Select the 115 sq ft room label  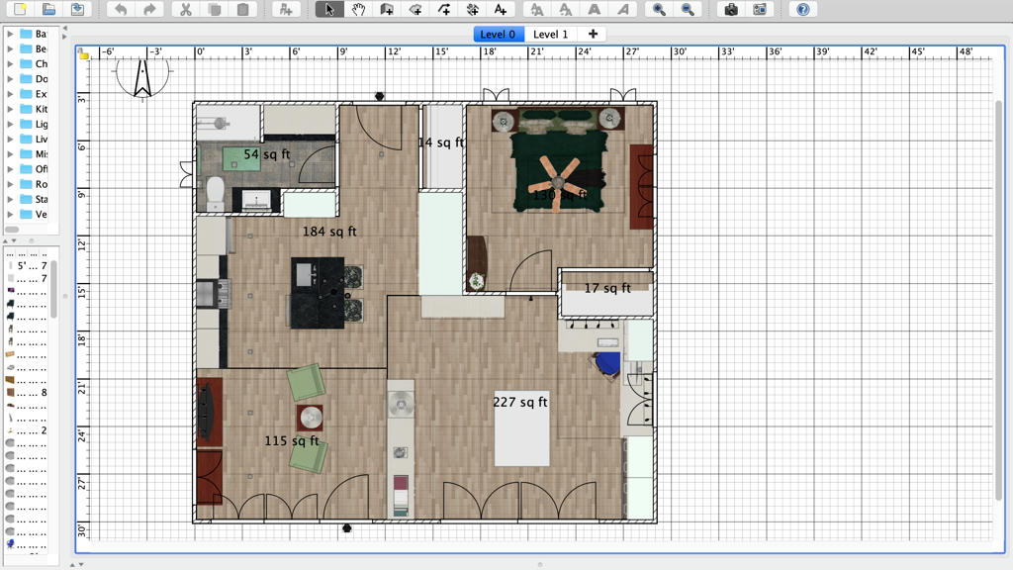click(292, 440)
